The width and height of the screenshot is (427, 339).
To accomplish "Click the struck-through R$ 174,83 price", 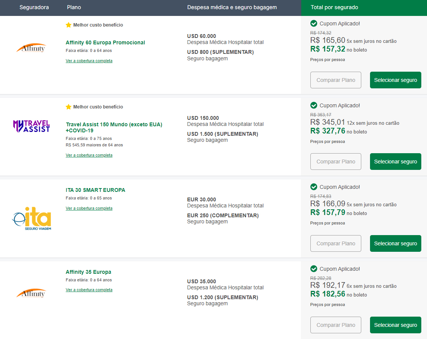I will [x=321, y=196].
